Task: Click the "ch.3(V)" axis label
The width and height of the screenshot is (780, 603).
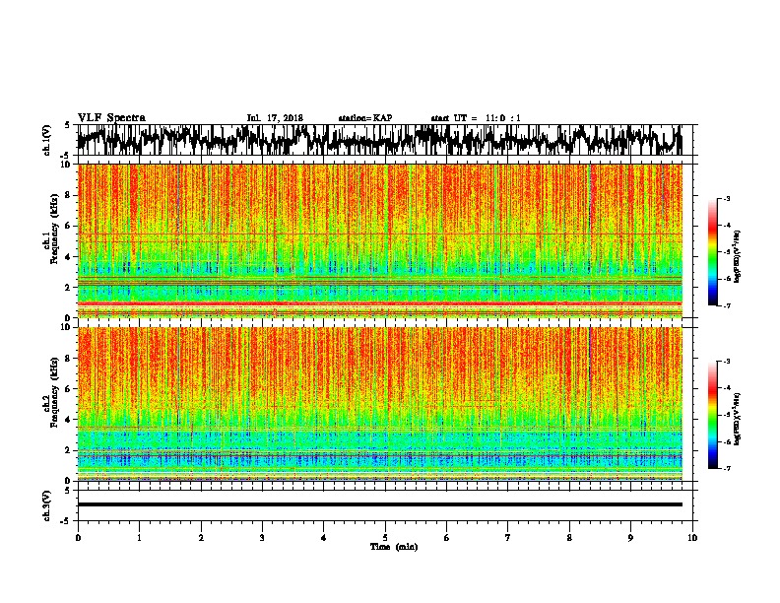Action: coord(47,505)
